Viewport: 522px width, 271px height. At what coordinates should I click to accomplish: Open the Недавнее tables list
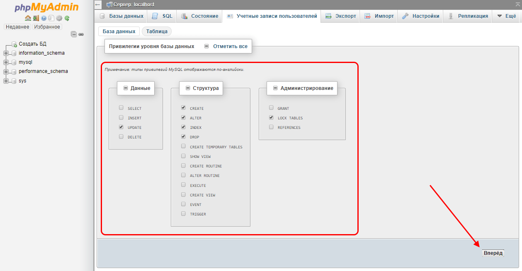[17, 27]
